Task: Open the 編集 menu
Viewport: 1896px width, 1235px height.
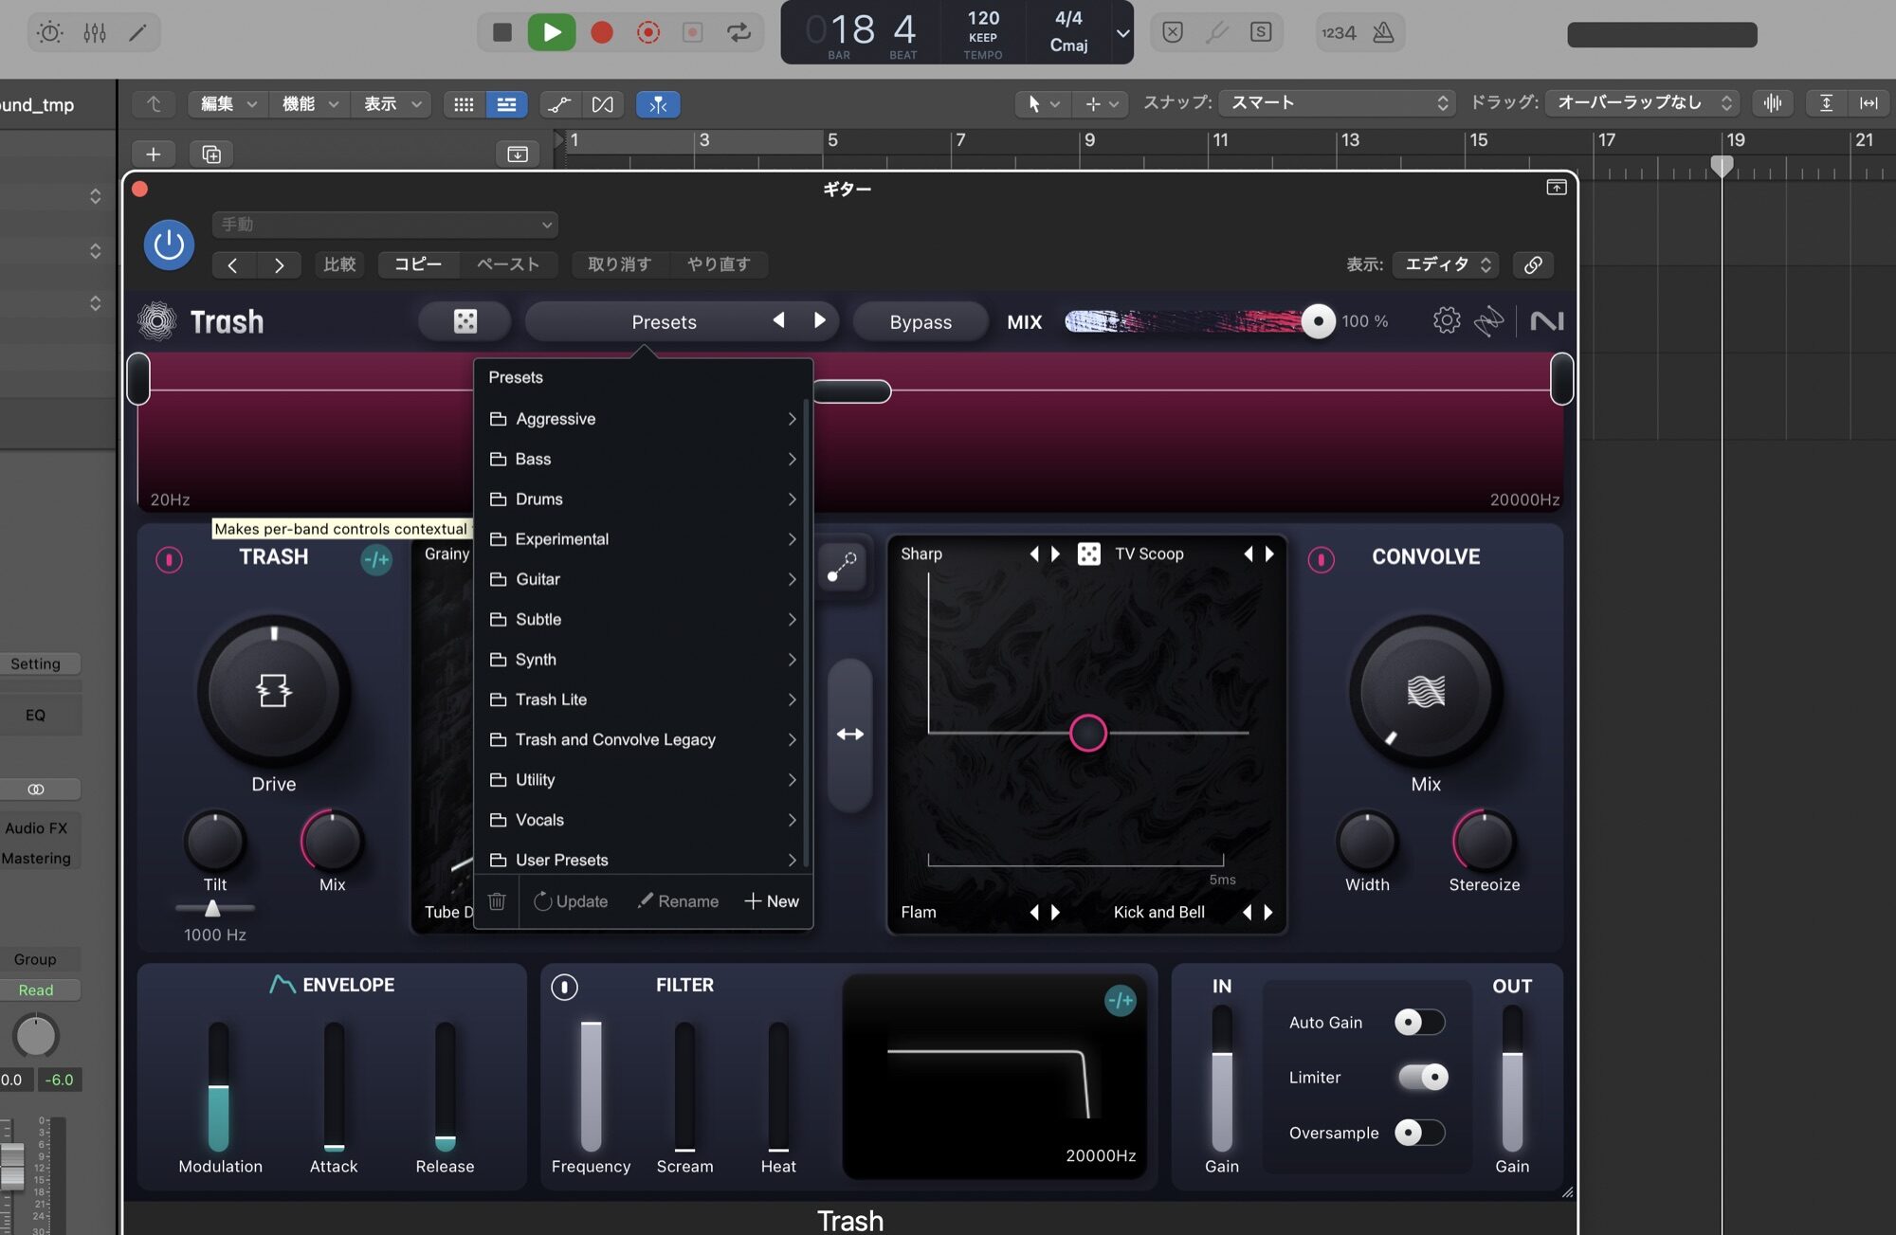Action: pos(228,104)
